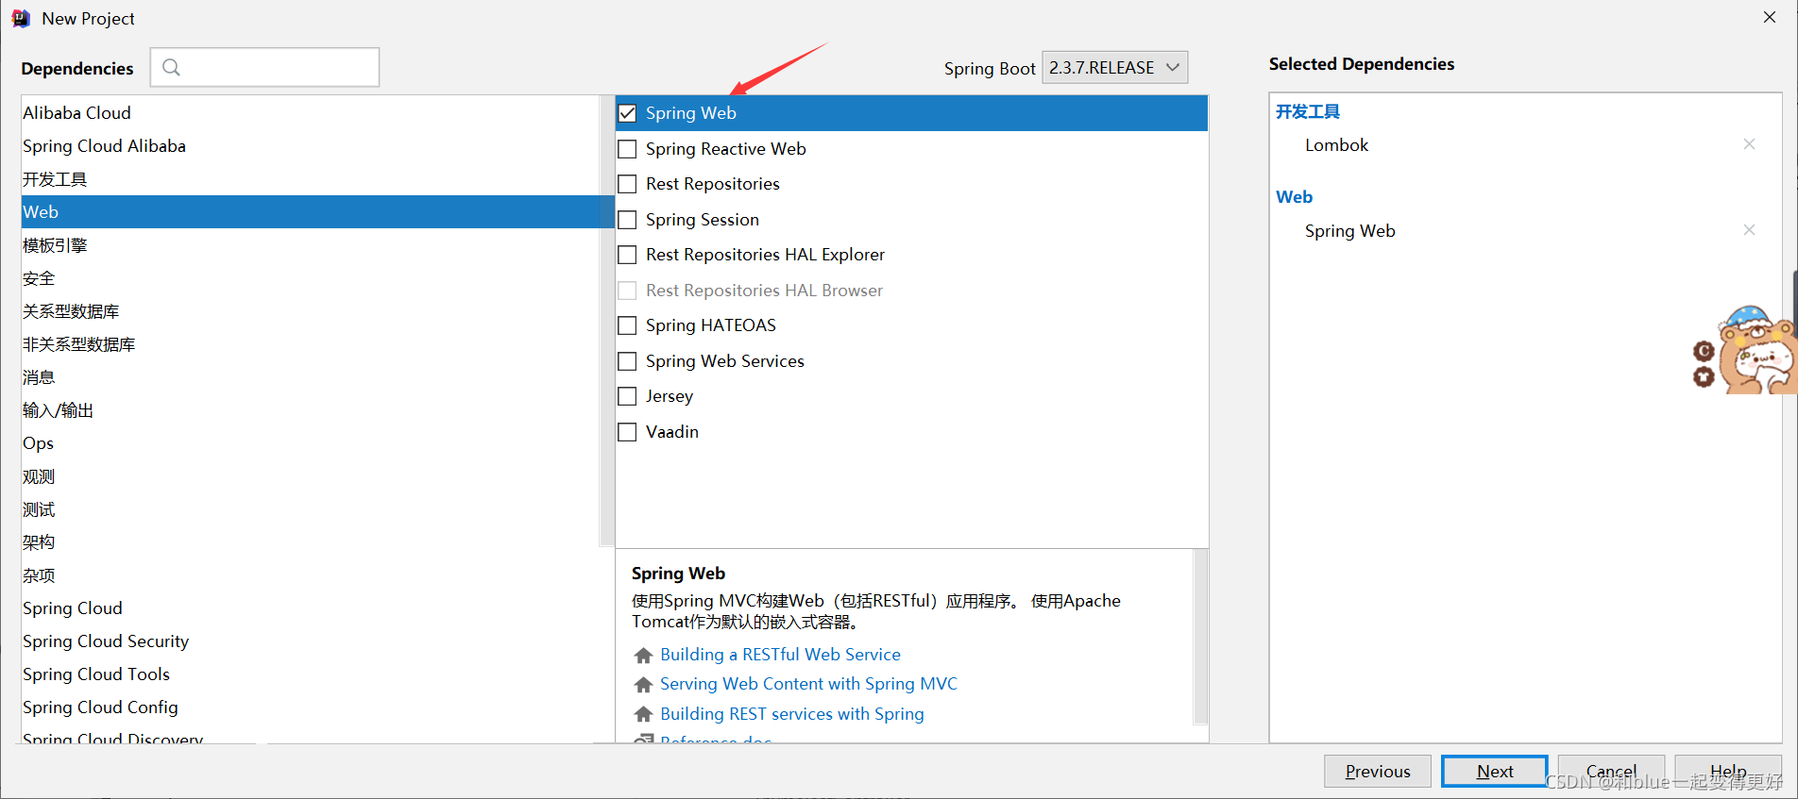Select the 安全 category

tap(311, 278)
